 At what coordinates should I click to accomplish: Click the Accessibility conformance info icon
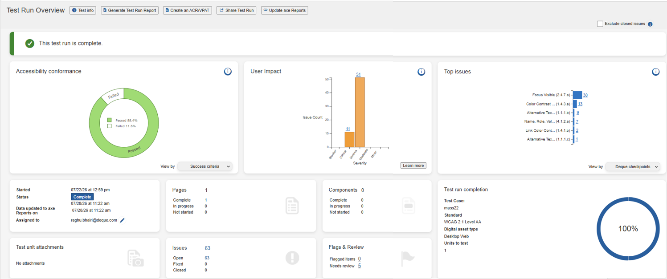click(228, 72)
